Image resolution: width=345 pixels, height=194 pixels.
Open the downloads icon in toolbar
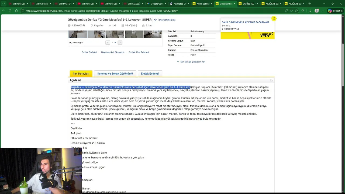tap(310, 11)
